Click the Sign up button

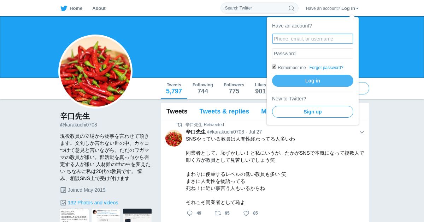[313, 112]
